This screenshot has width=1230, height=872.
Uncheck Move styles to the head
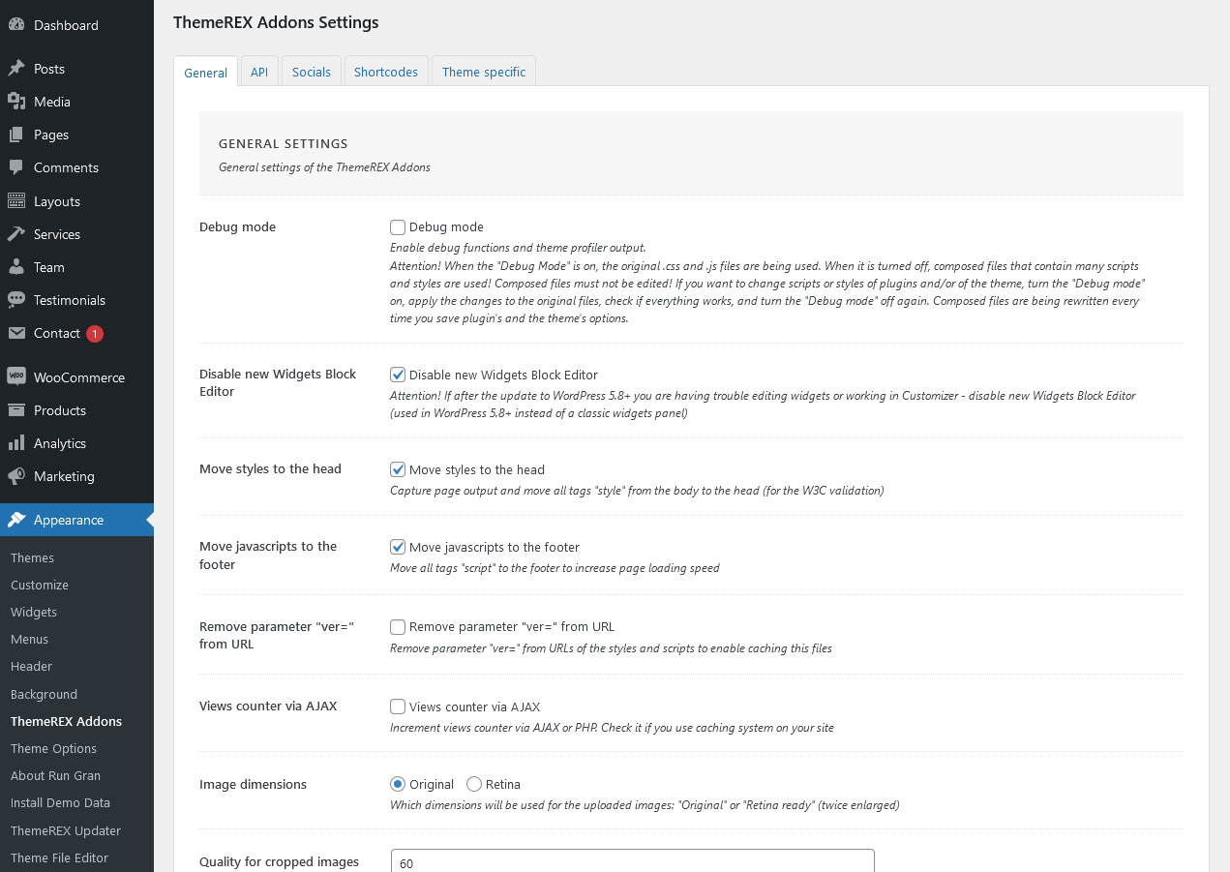pyautogui.click(x=398, y=469)
